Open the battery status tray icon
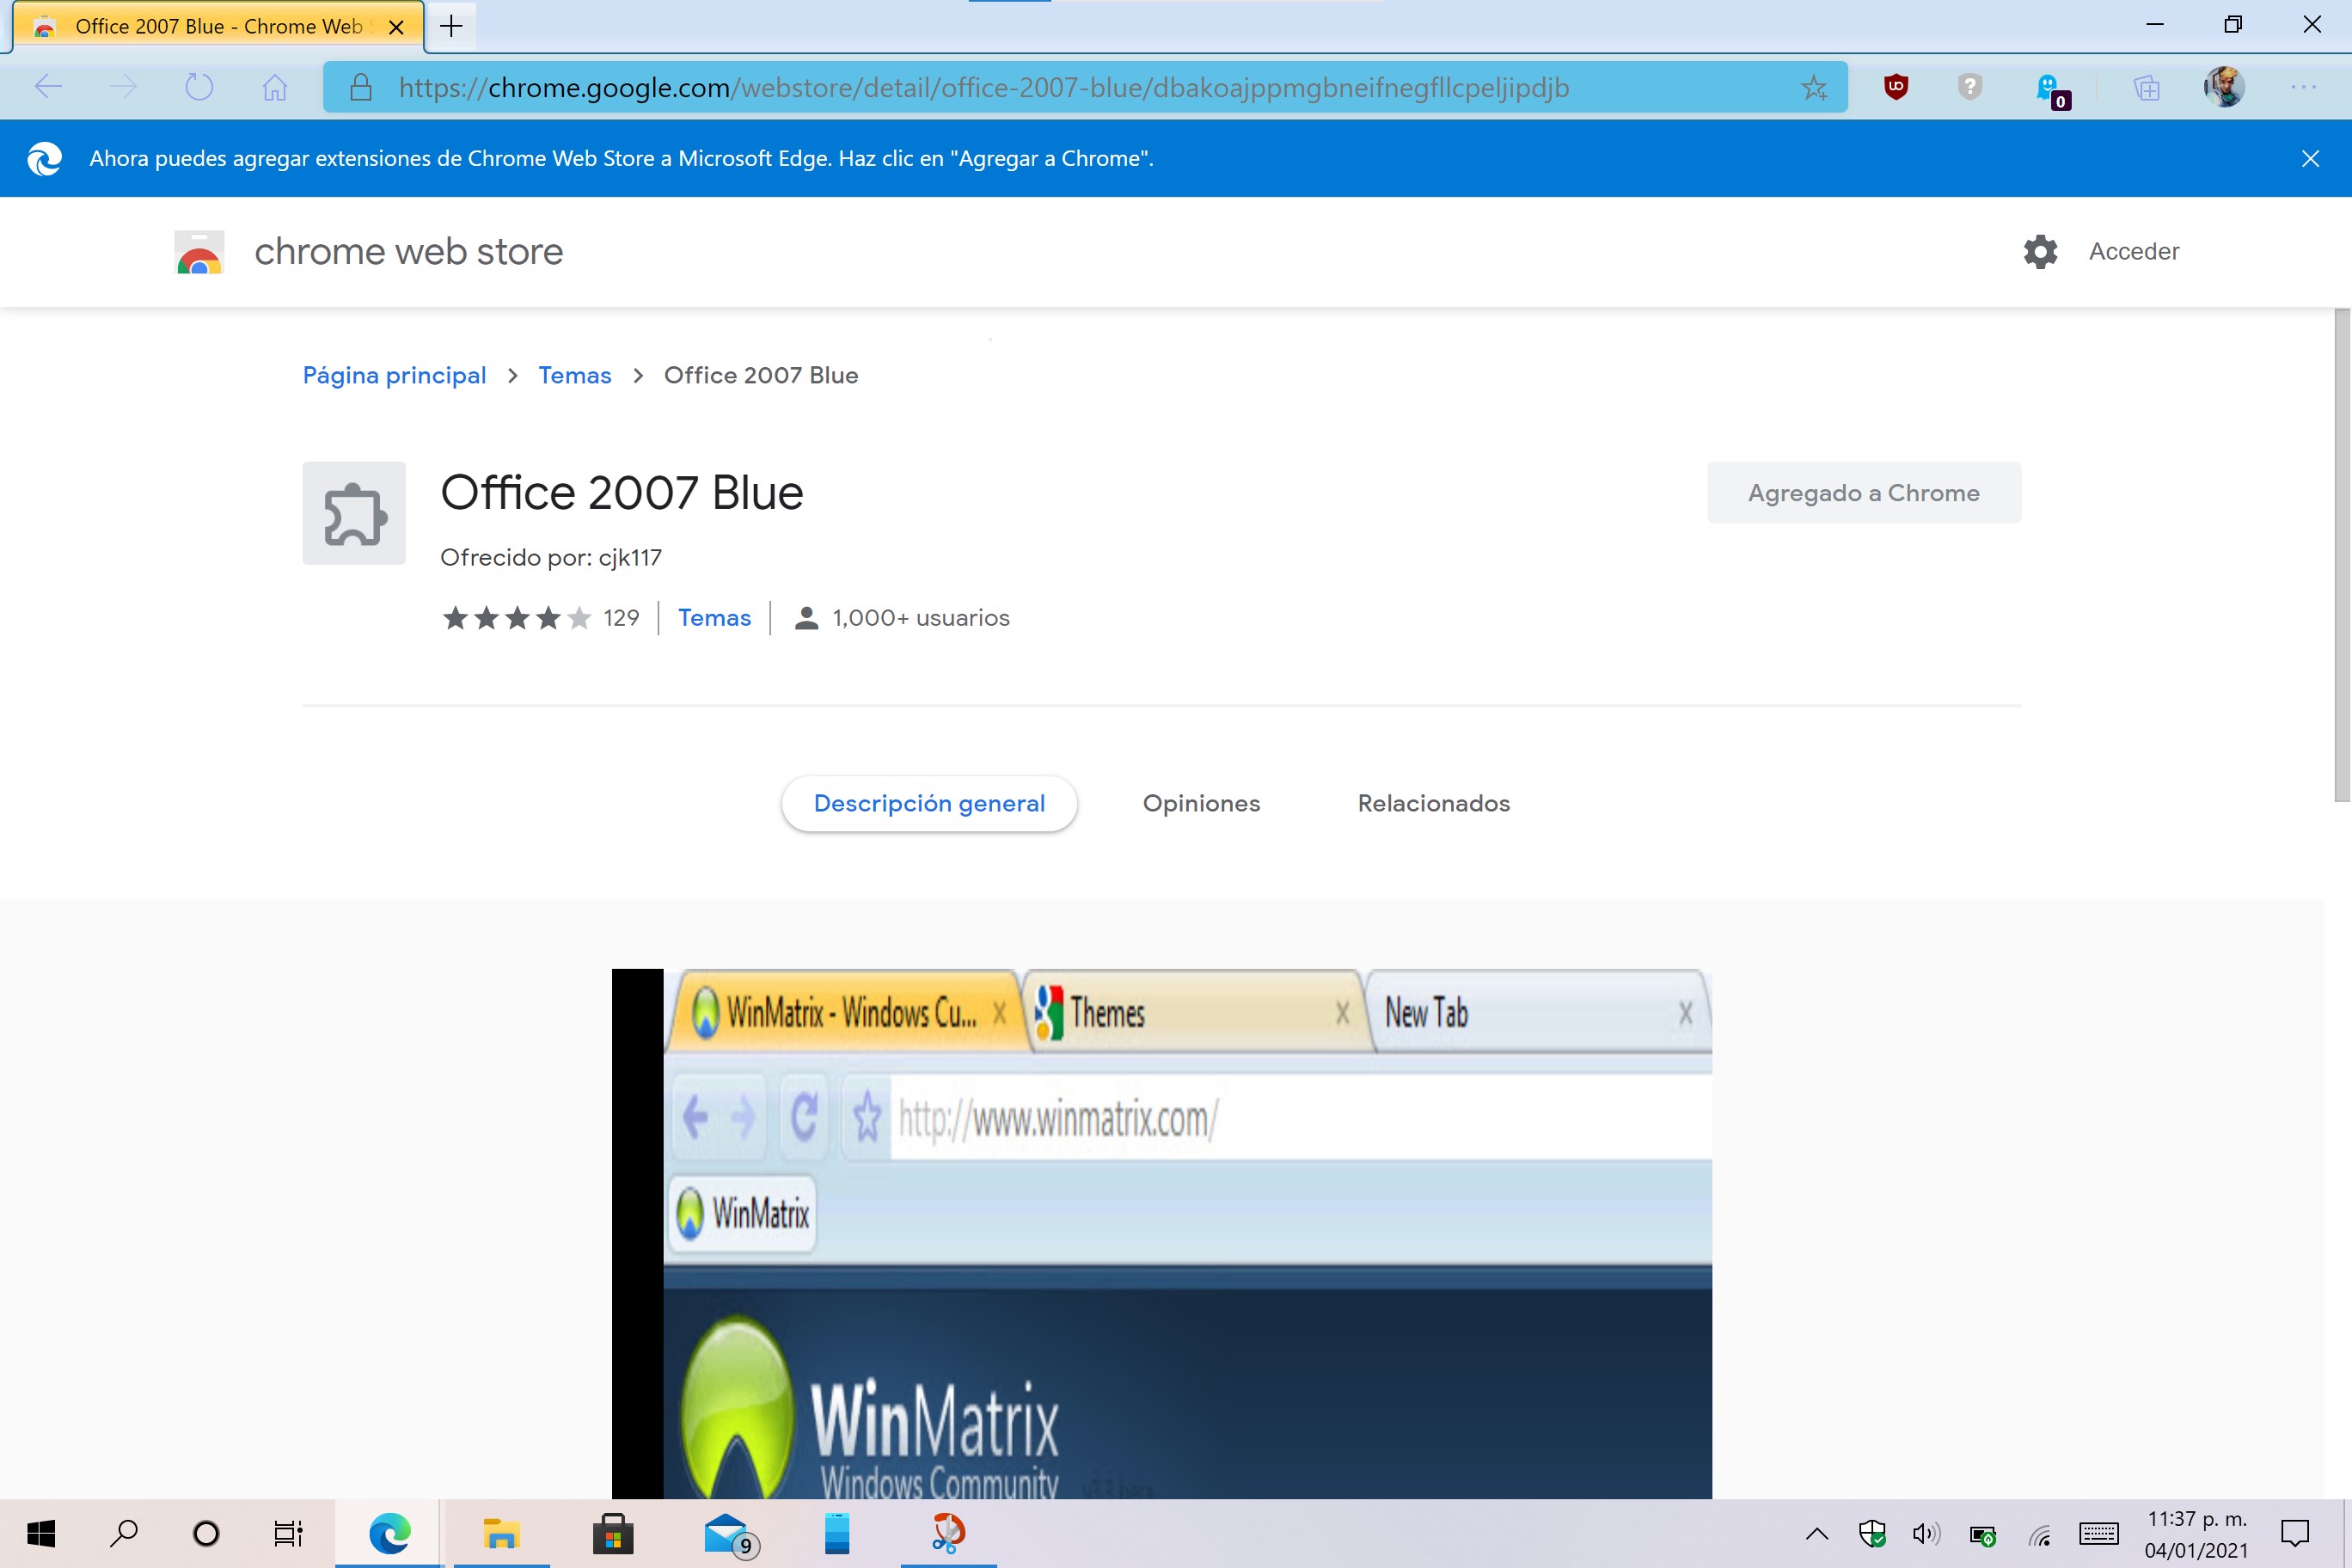 [x=1982, y=1535]
